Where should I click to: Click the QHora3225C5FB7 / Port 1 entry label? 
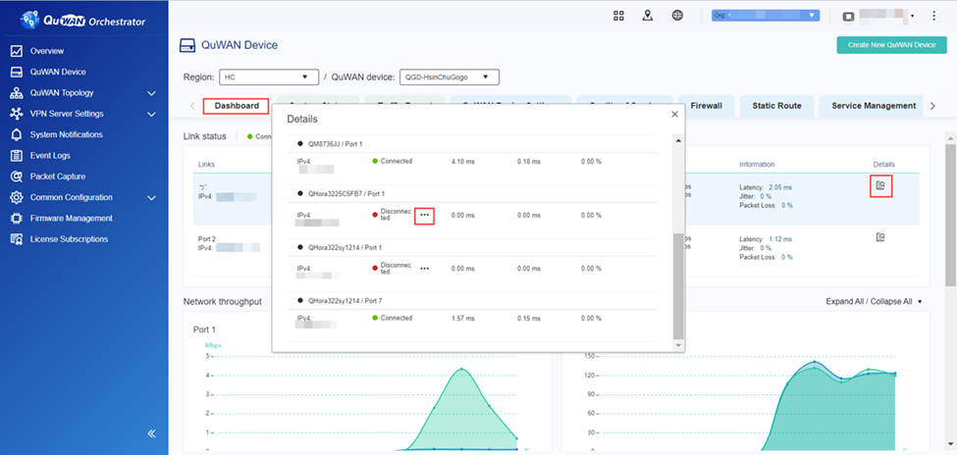click(346, 193)
